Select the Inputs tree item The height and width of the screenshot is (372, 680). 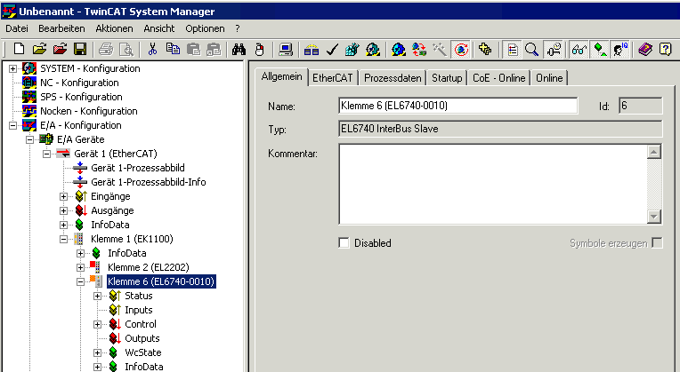(x=139, y=310)
